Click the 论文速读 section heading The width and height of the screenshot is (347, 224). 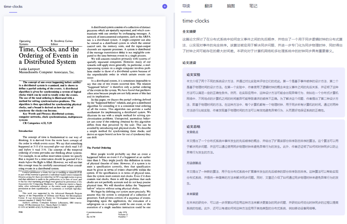(189, 63)
